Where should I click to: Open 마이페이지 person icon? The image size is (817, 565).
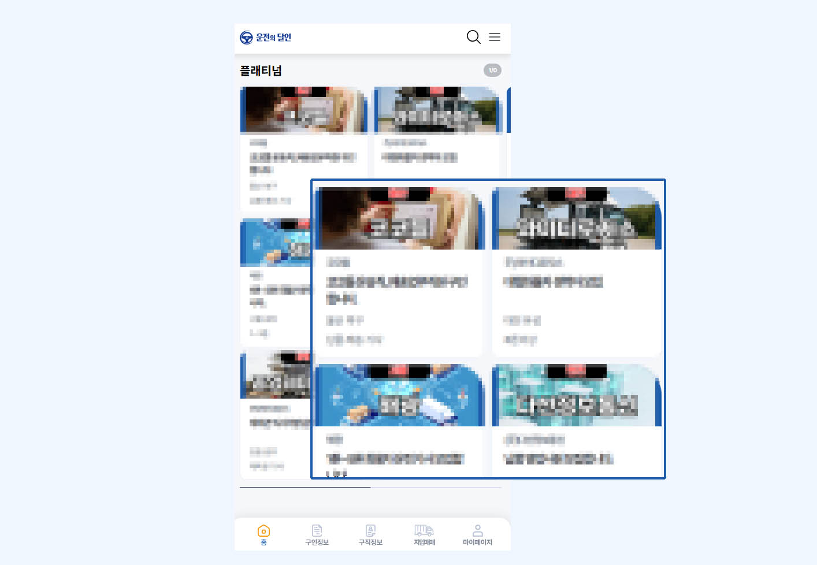(477, 530)
